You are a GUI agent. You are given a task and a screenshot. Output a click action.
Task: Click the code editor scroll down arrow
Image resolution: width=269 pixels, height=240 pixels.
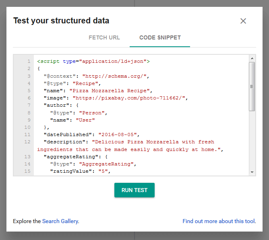pyautogui.click(x=252, y=172)
